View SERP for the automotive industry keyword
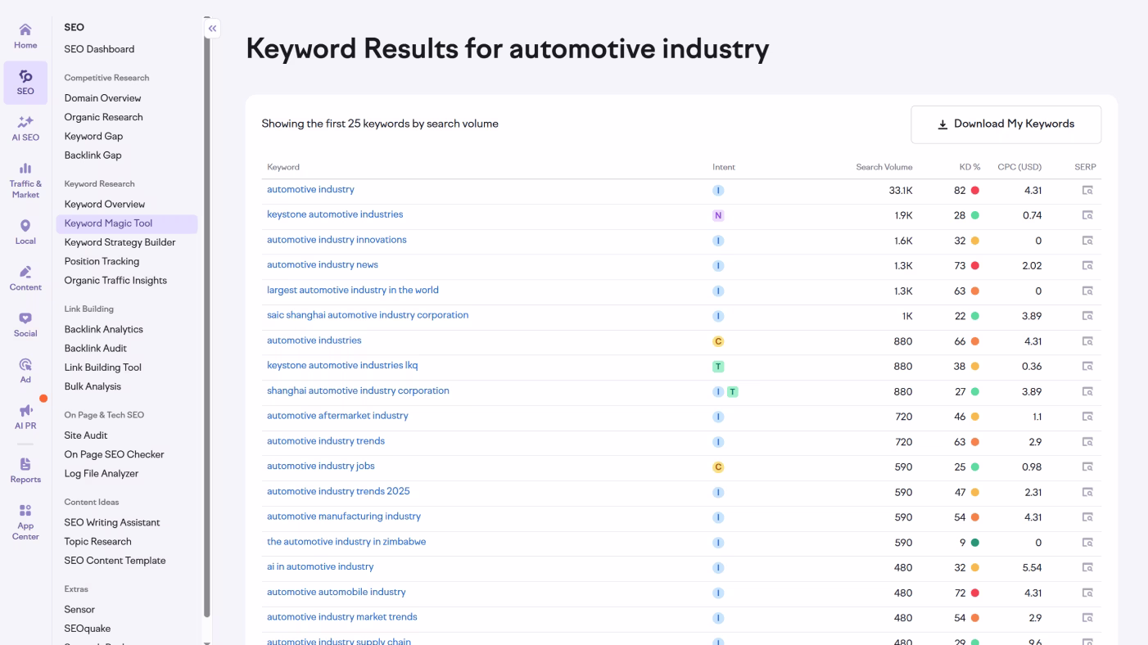Screen dimensions: 1148x645 [x=1087, y=189]
